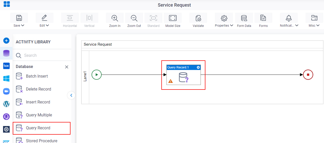Click the Lane1 swimlane label
The image size is (324, 143).
click(x=85, y=77)
